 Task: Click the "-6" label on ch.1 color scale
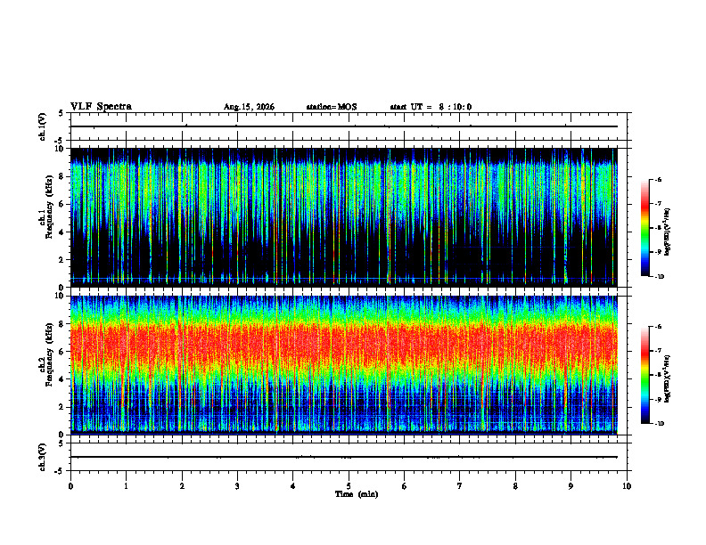(x=658, y=179)
